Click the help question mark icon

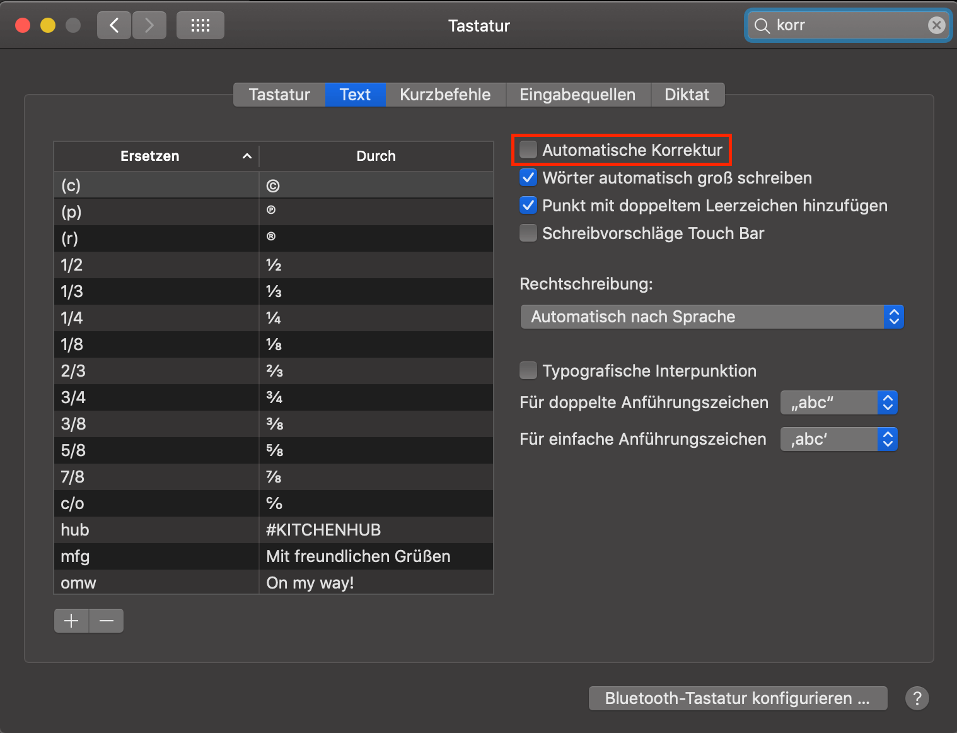click(x=917, y=698)
